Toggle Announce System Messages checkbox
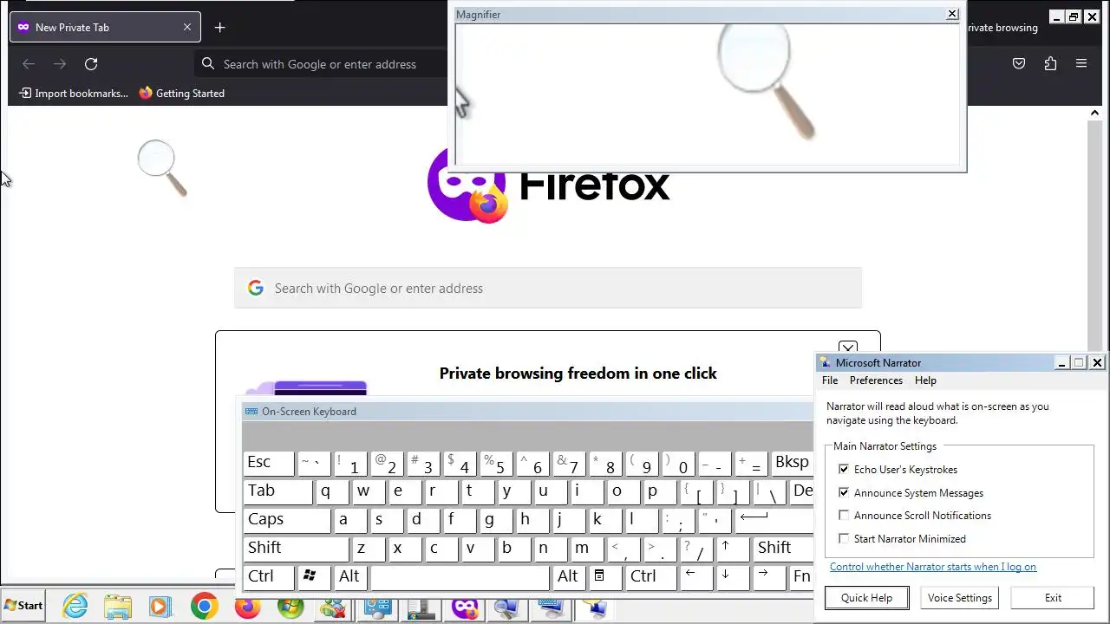 point(844,493)
